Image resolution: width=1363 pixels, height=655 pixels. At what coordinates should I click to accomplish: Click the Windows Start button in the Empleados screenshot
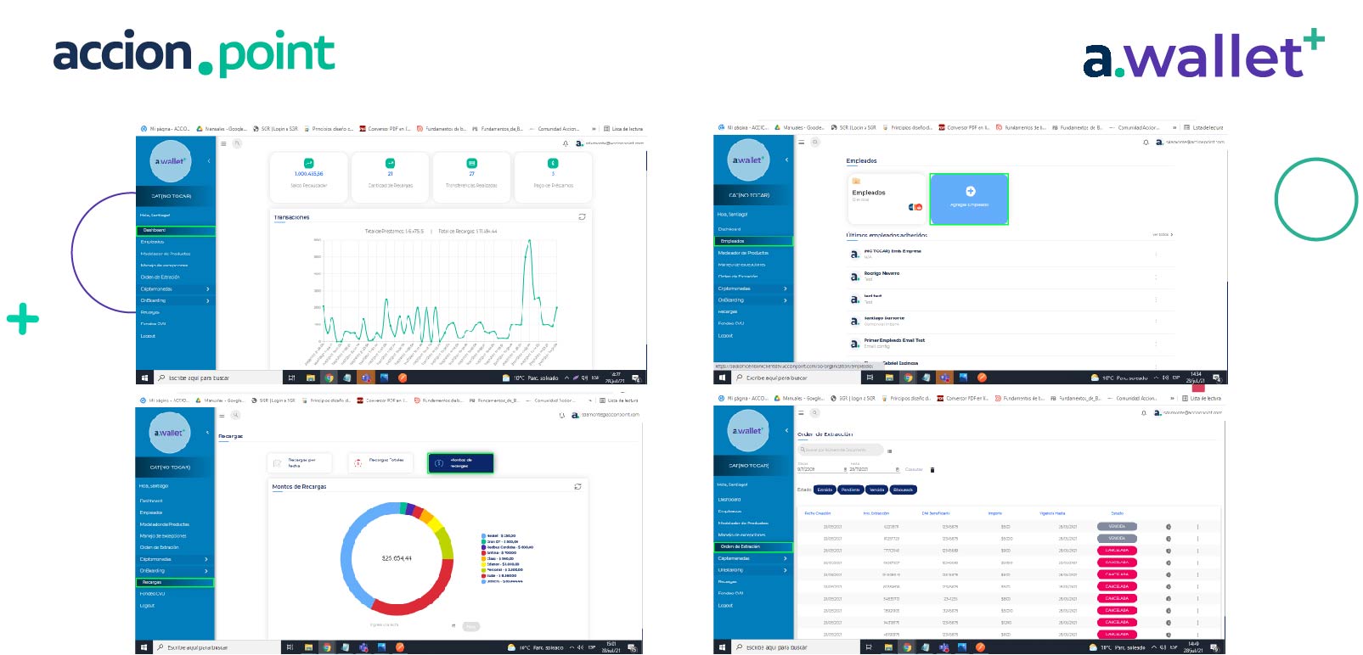(x=723, y=378)
